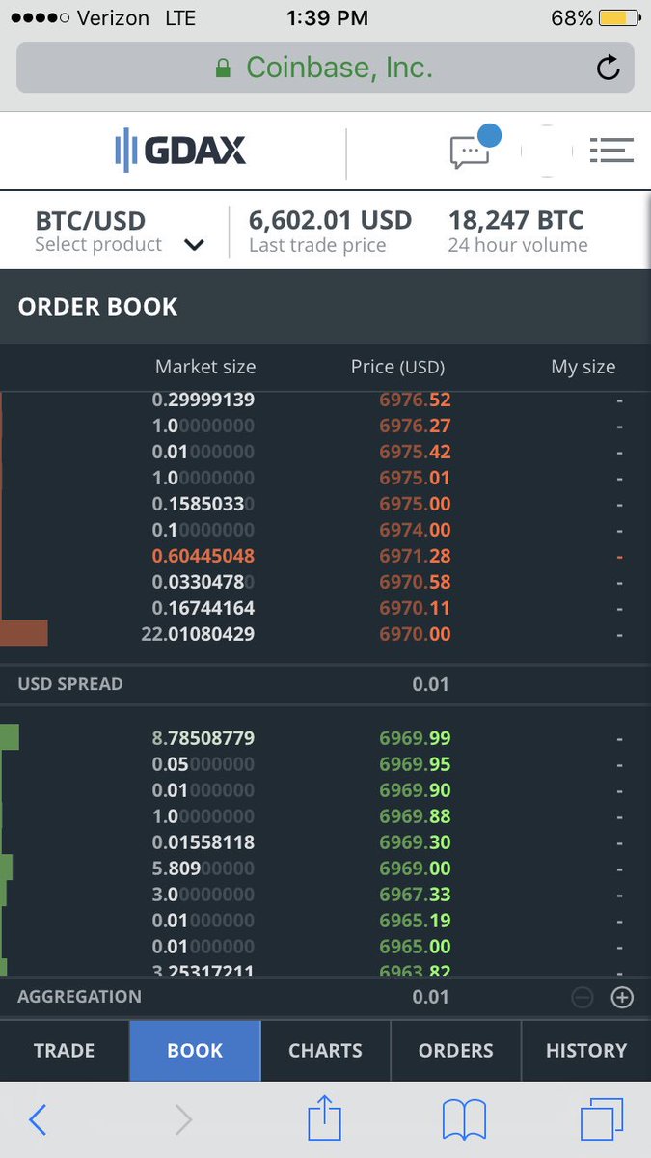Tap the My size column header

point(583,367)
